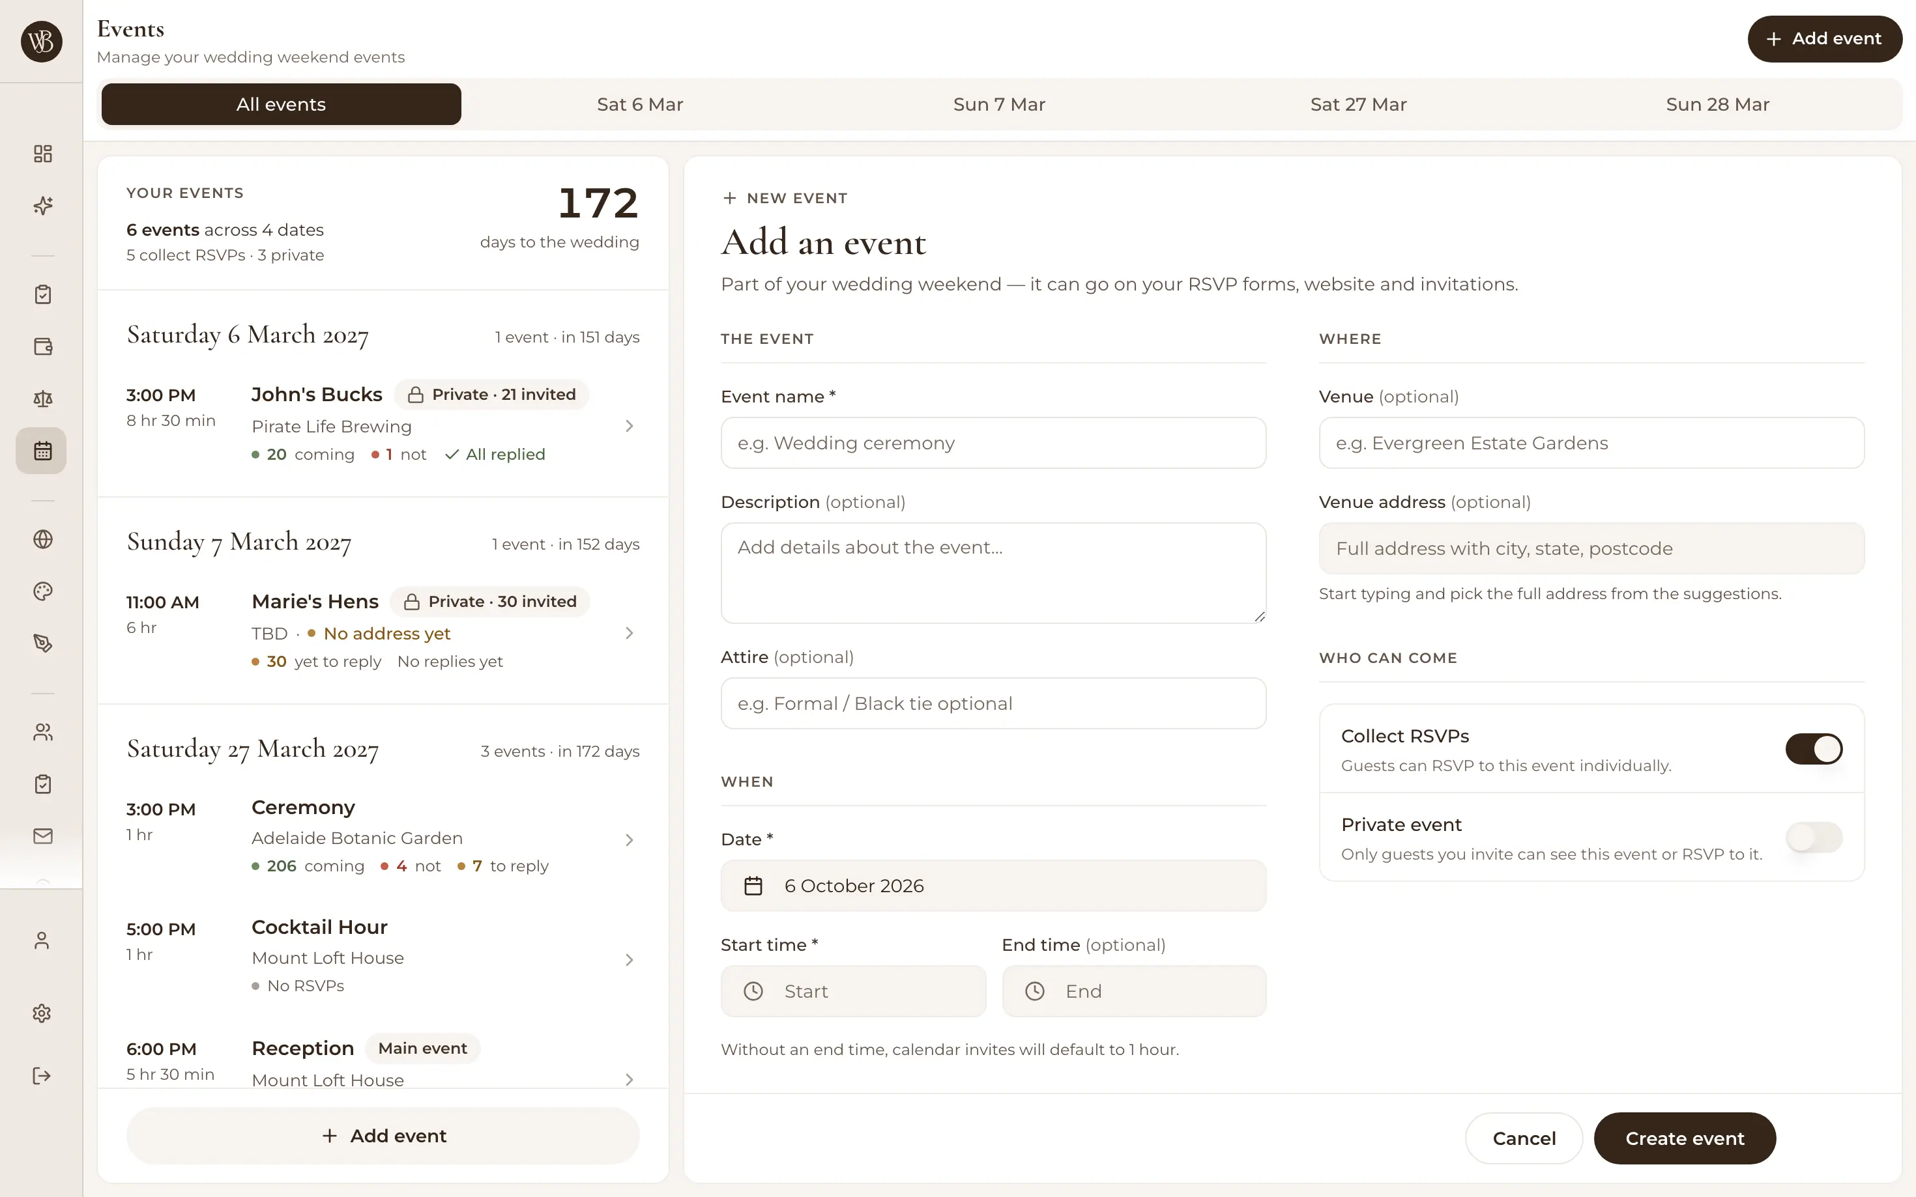
Task: Switch to the Sat 6 Mar tab
Action: (640, 104)
